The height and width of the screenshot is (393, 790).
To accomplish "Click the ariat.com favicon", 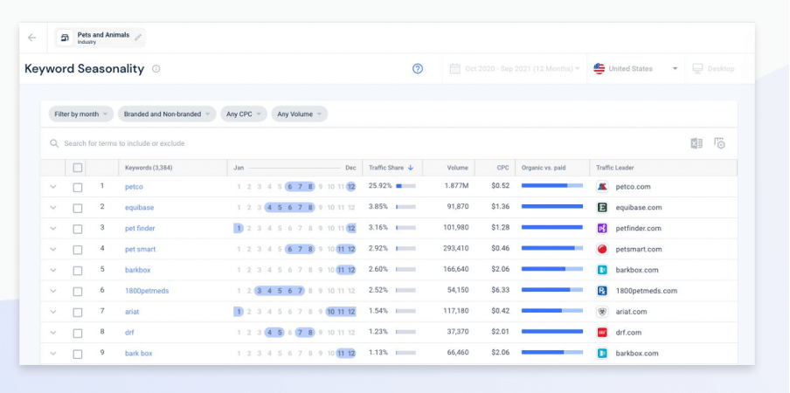I will pos(602,312).
